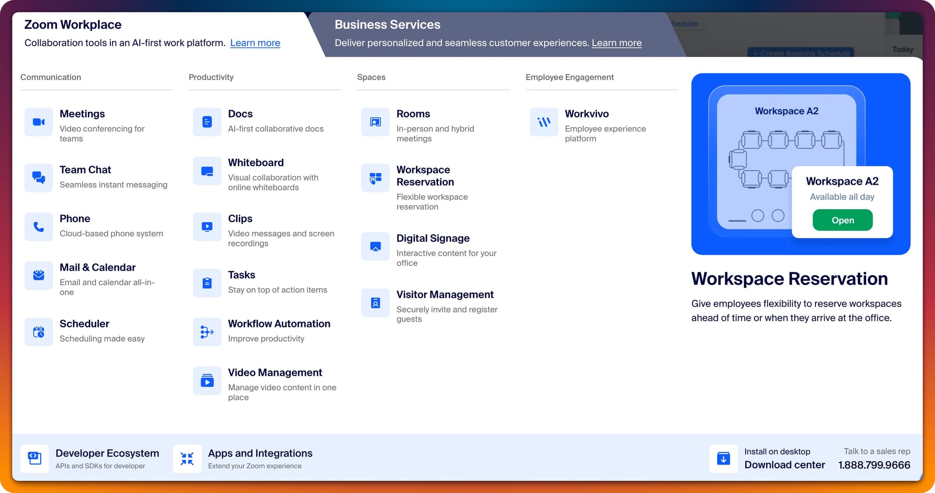Image resolution: width=935 pixels, height=493 pixels.
Task: Click the Mail & Calendar icon
Action: pos(38,275)
